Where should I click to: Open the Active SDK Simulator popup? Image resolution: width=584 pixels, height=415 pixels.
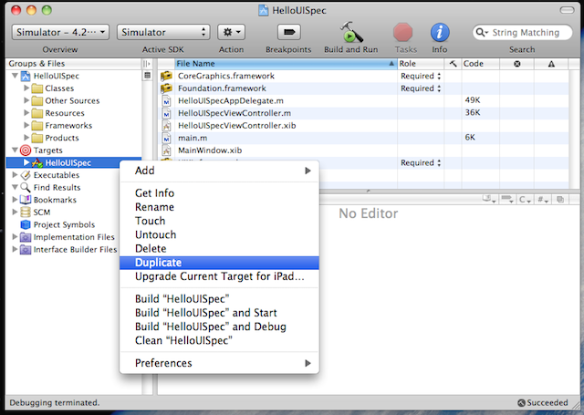tap(163, 33)
